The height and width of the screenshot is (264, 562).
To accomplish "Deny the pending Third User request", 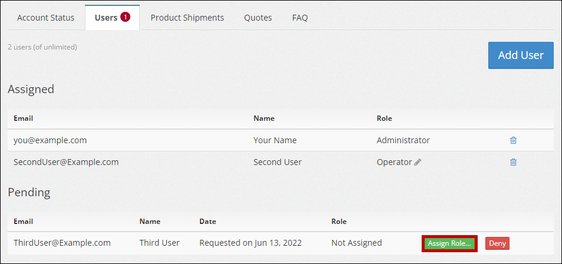I will click(497, 243).
